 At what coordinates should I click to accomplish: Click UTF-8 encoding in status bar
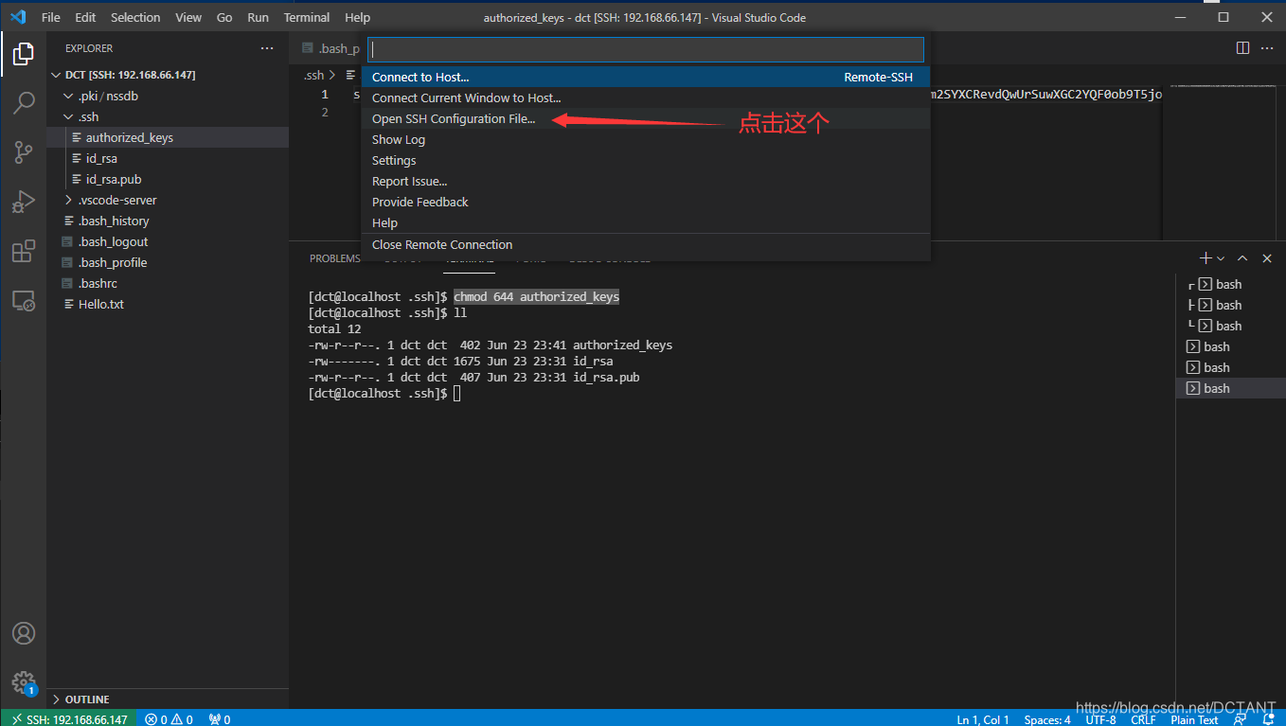click(1100, 719)
